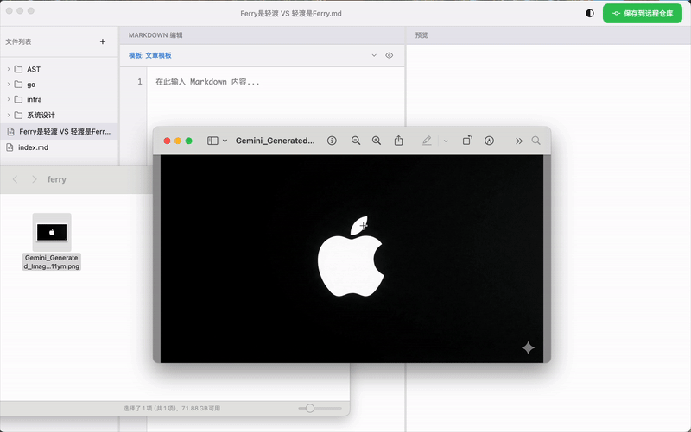Image resolution: width=691 pixels, height=432 pixels.
Task: Expand the infra folder
Action: 9,99
